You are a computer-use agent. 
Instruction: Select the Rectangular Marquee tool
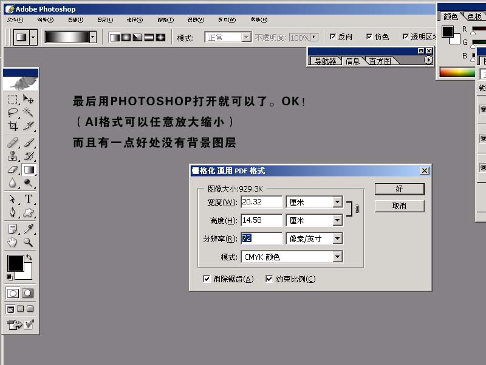point(12,99)
